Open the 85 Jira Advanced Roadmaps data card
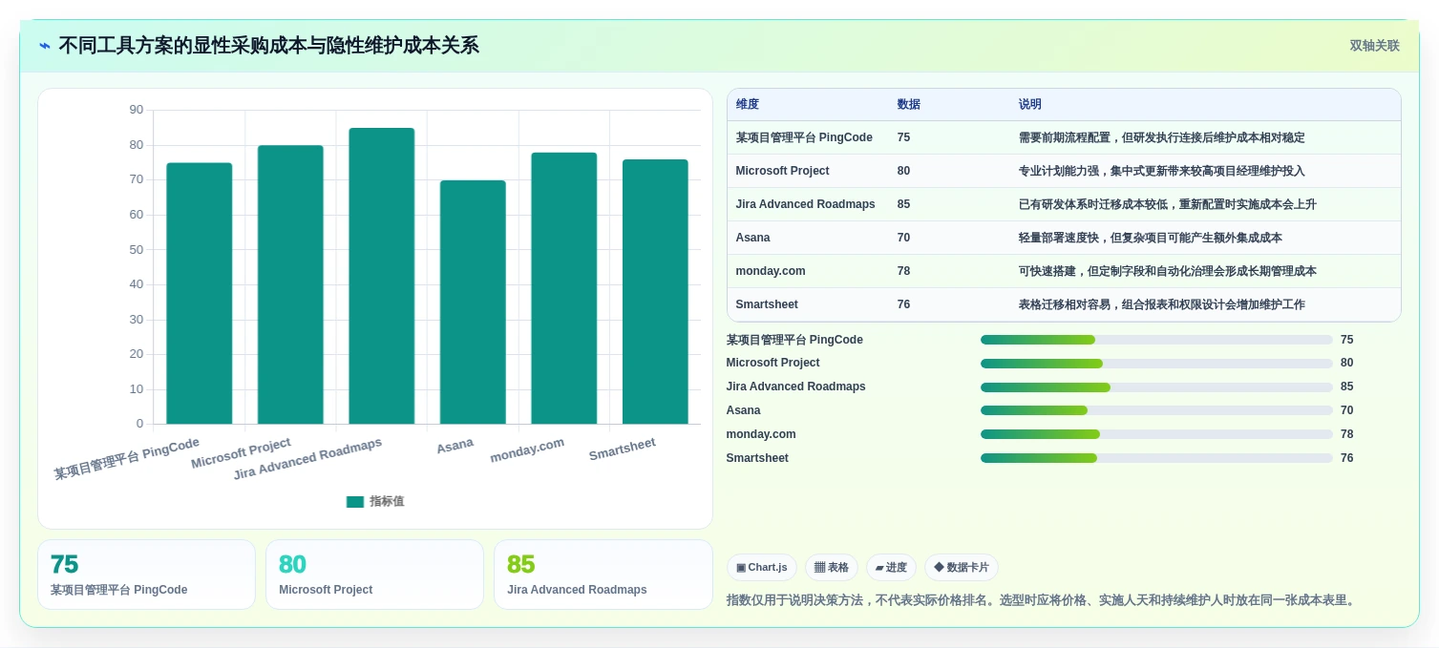1439x648 pixels. pos(603,575)
